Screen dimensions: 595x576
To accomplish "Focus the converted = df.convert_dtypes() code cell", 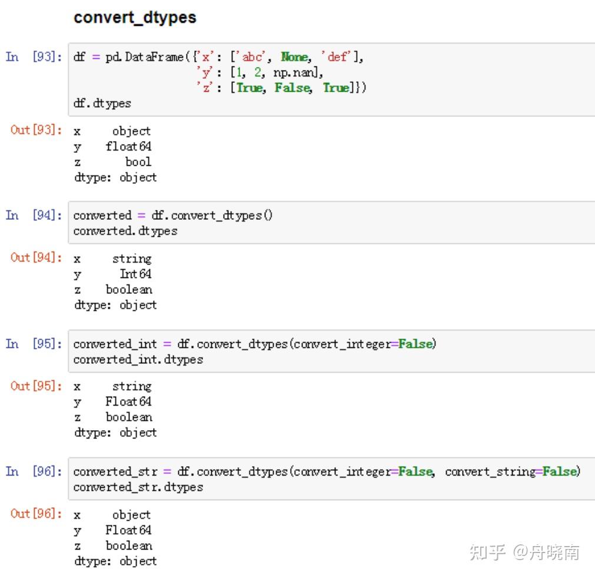I will [330, 223].
